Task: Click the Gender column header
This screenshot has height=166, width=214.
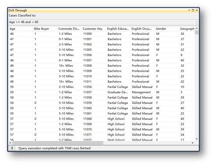Action: point(166,29)
